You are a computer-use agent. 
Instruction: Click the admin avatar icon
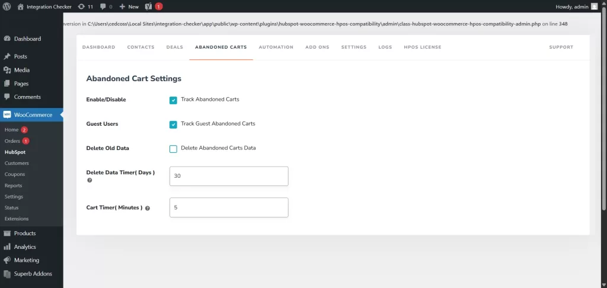pos(594,7)
